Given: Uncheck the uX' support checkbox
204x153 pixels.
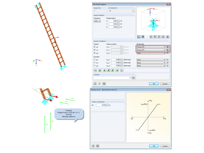Looking at the screenshot, I should coord(94,47).
